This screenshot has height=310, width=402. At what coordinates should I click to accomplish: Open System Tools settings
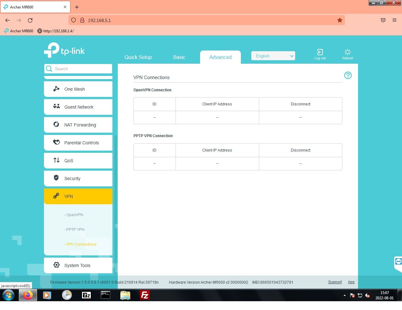click(x=77, y=265)
